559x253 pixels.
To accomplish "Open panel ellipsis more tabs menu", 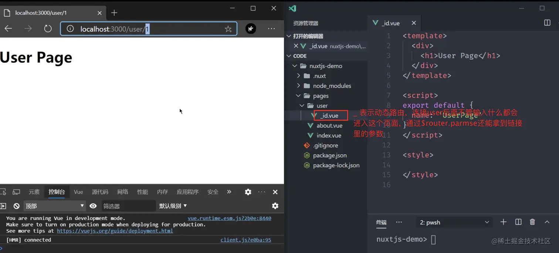I will 399,222.
